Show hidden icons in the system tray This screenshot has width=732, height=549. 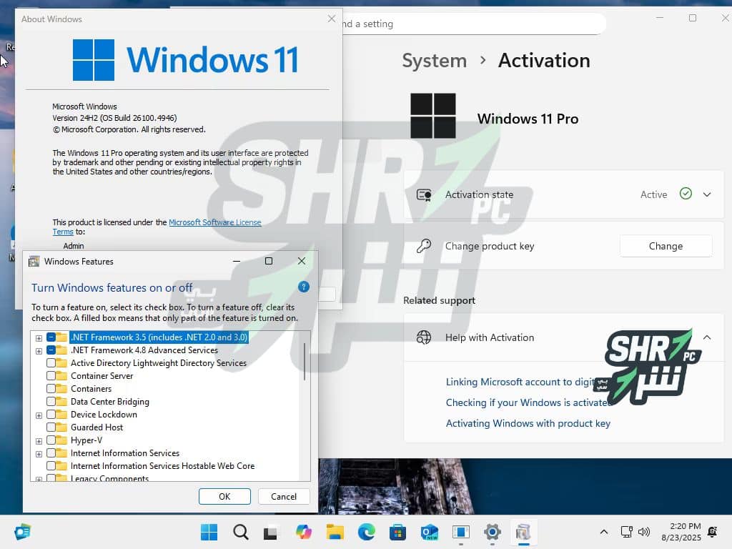point(603,532)
